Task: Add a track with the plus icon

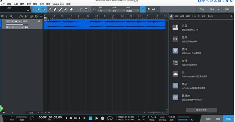Action: click(41, 16)
